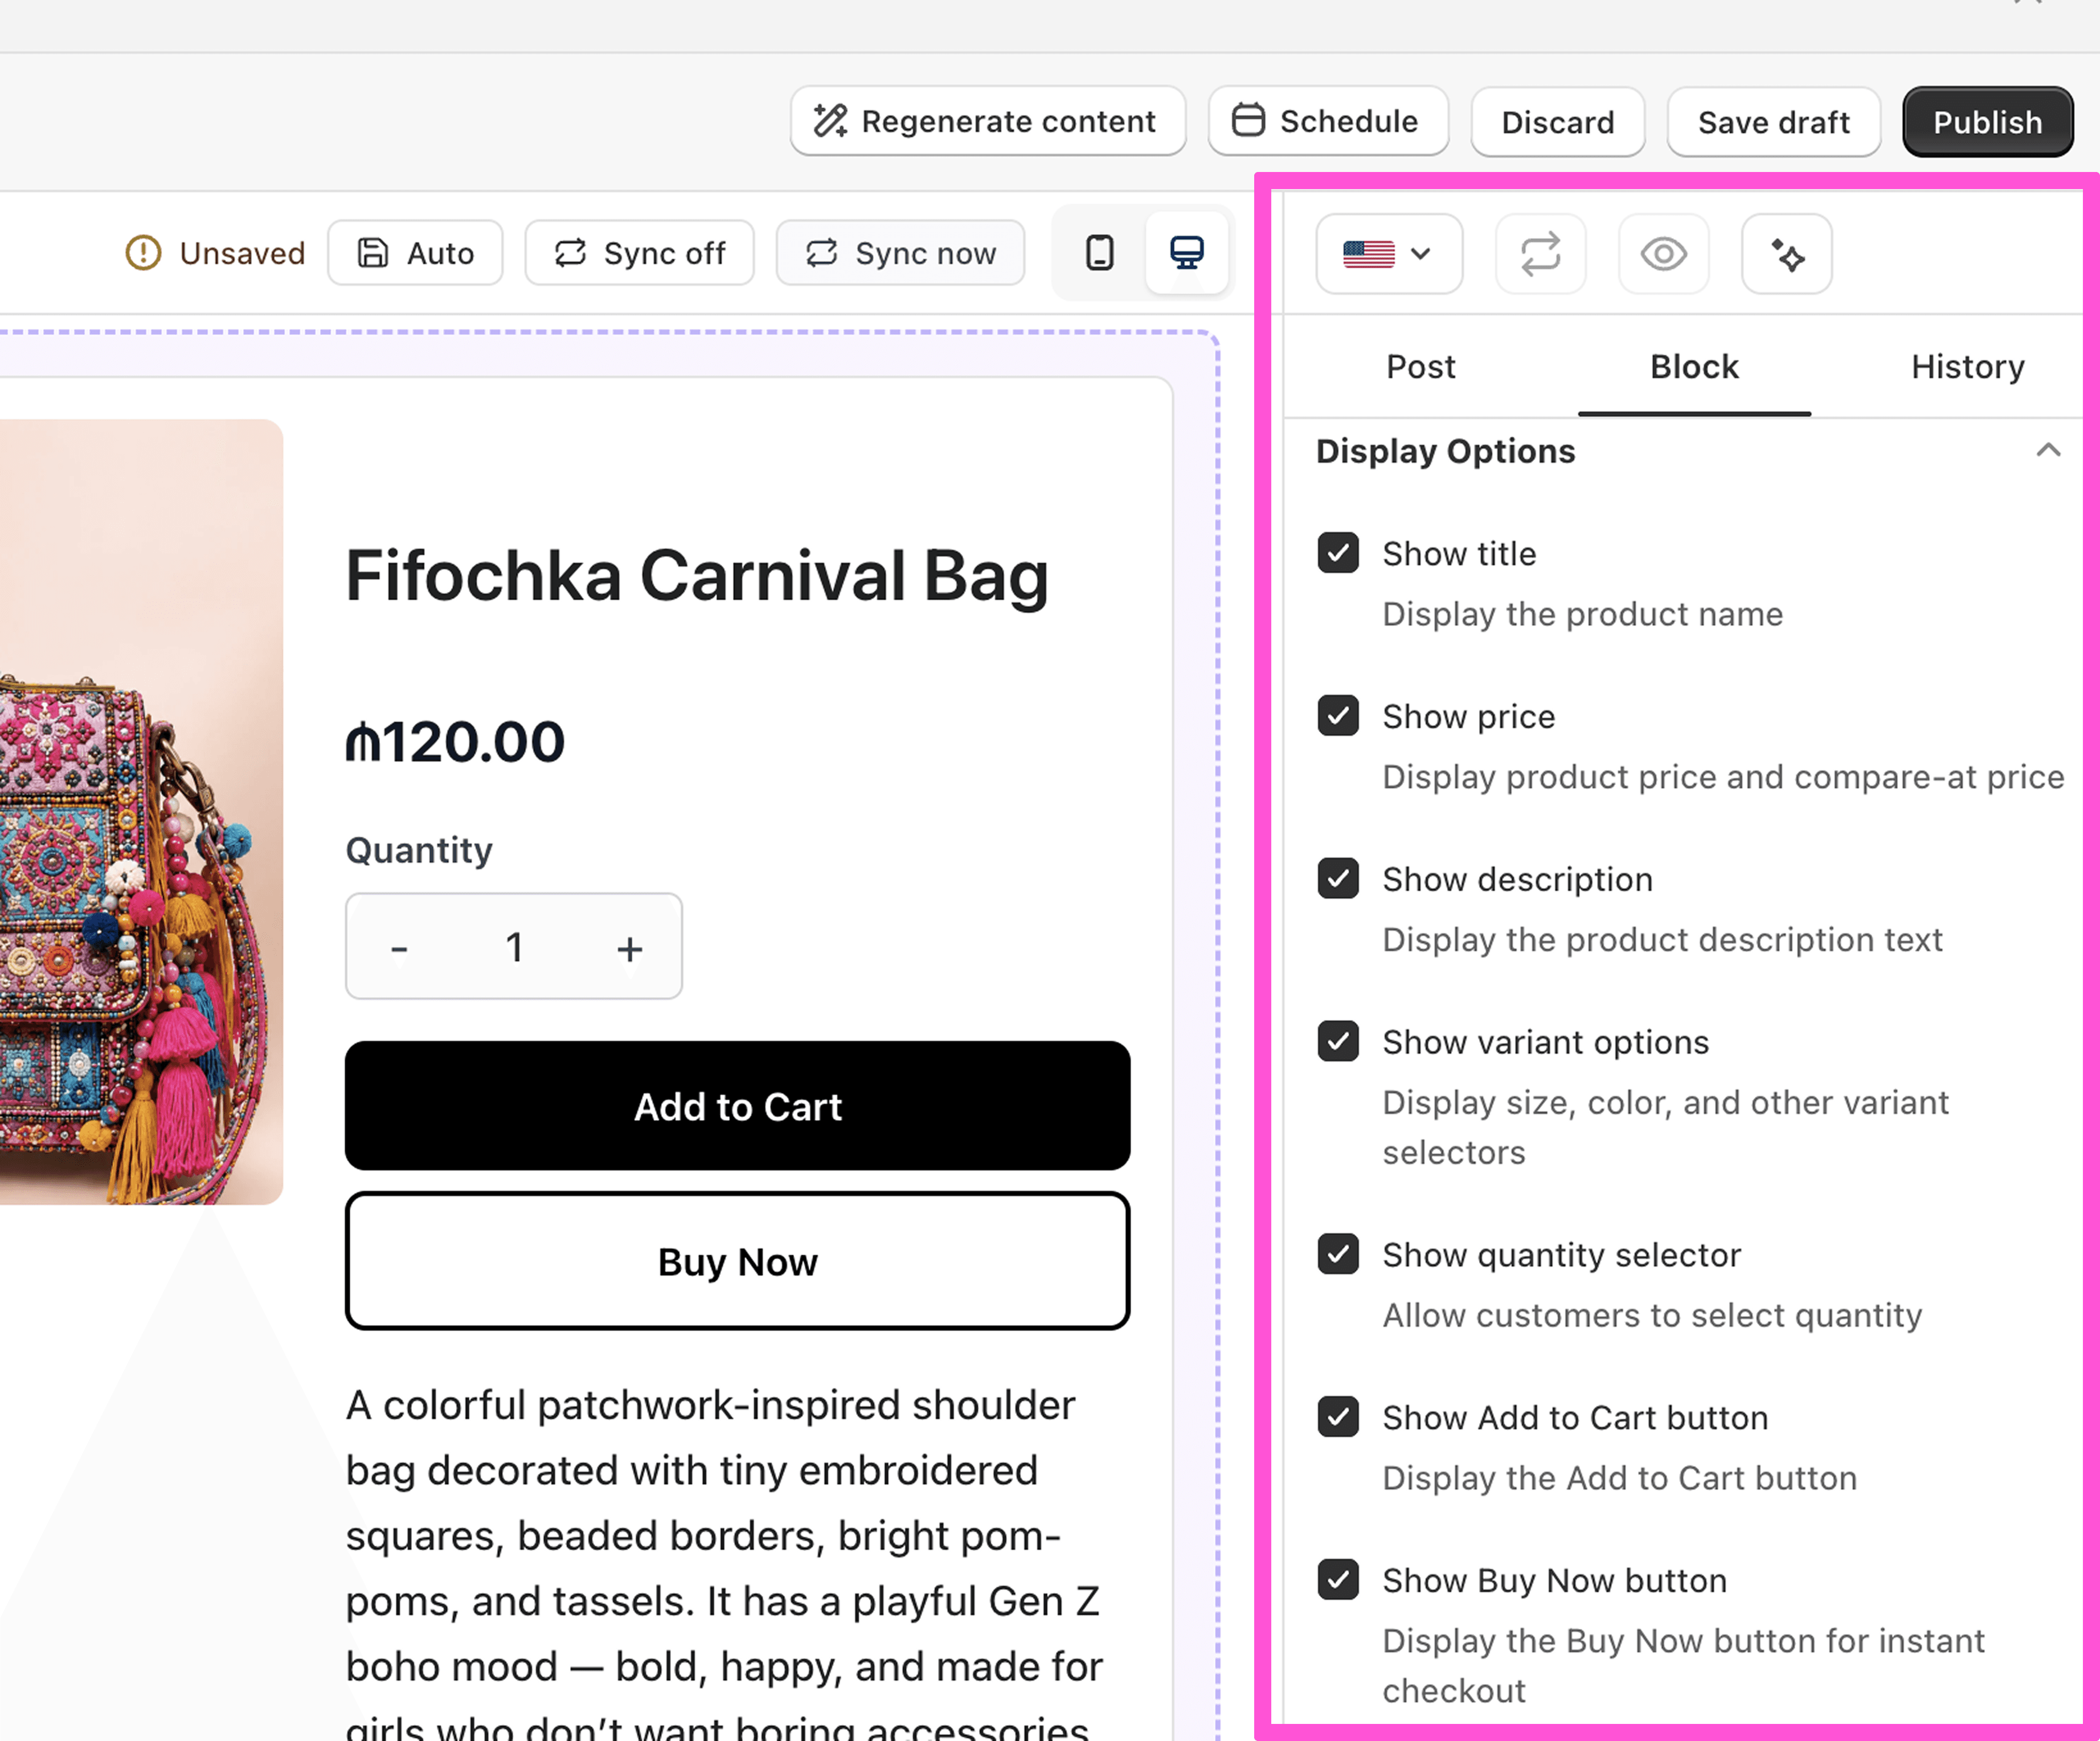Image resolution: width=2100 pixels, height=1741 pixels.
Task: Uncheck Show Add to Cart button checkbox
Action: pos(1338,1418)
